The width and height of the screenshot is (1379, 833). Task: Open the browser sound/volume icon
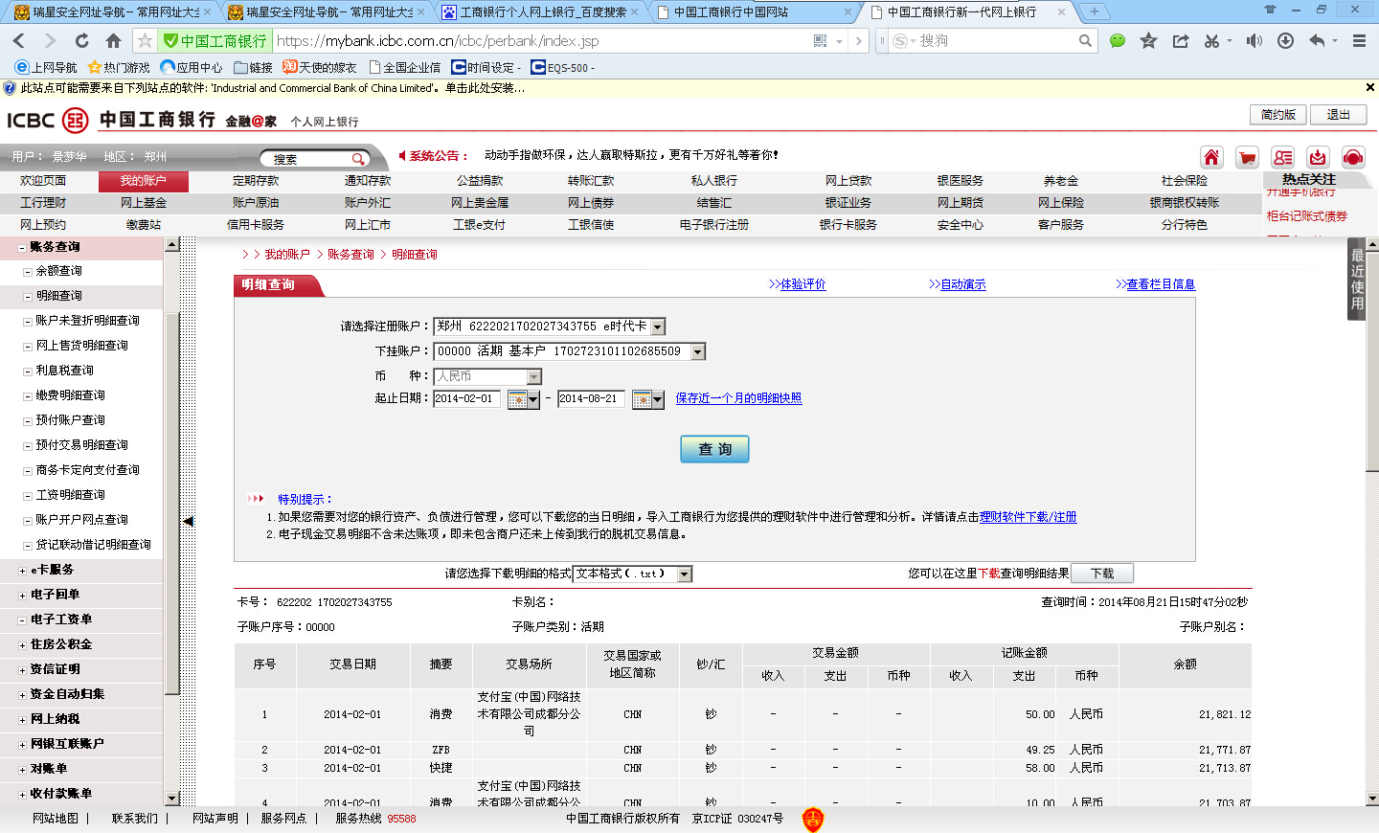point(1254,40)
